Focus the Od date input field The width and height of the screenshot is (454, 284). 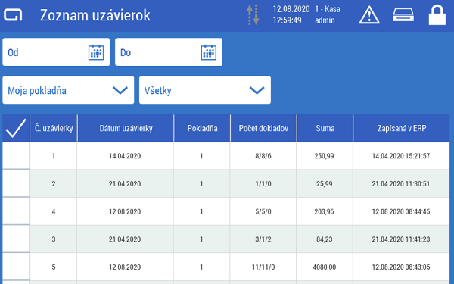point(56,52)
